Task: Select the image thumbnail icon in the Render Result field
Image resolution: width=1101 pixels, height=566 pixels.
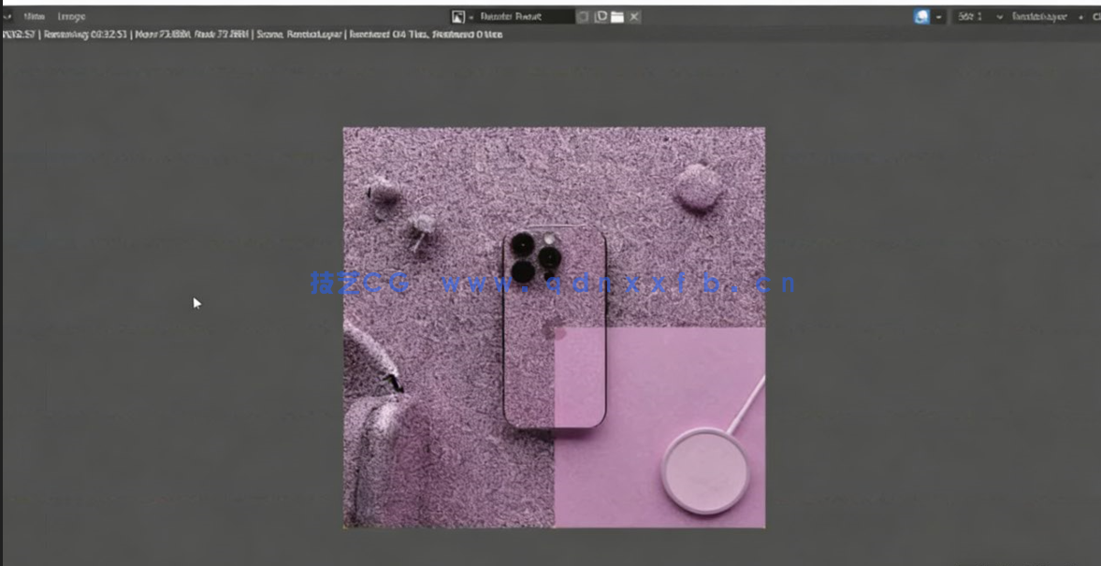Action: pyautogui.click(x=457, y=16)
